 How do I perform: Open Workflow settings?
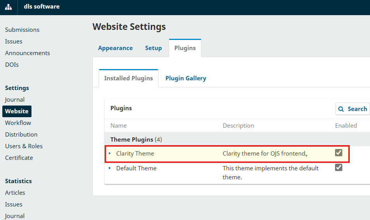click(18, 123)
